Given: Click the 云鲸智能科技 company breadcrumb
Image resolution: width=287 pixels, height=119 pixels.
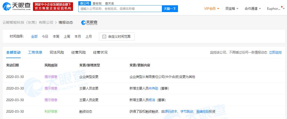Looking at the screenshot, I should click(x=28, y=22).
